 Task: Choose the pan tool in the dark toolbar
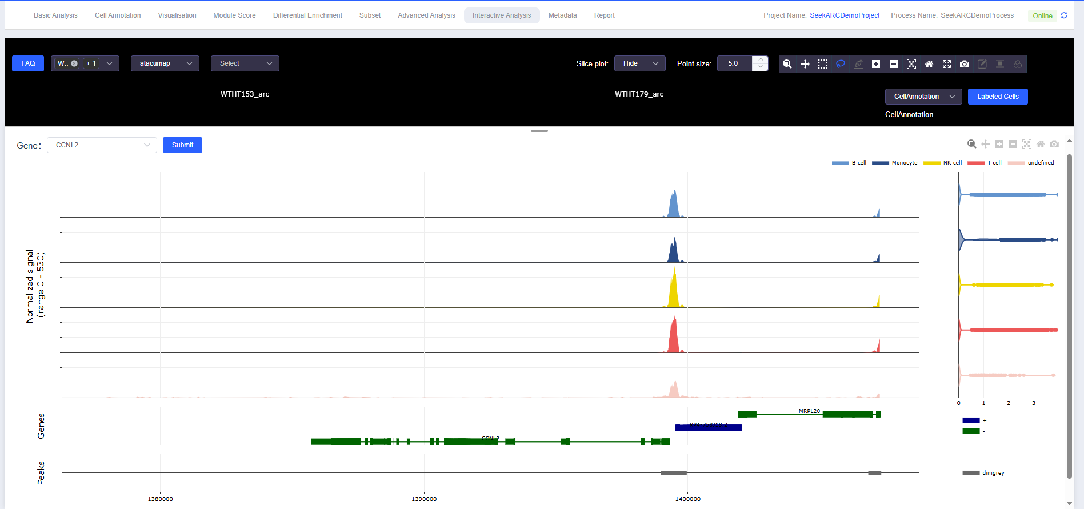click(x=805, y=64)
